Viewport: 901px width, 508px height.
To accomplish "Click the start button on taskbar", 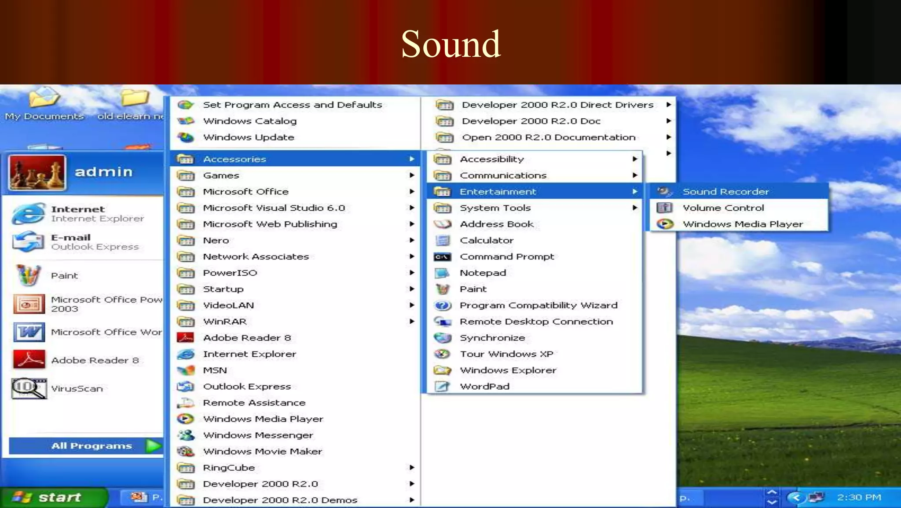I will click(x=53, y=497).
